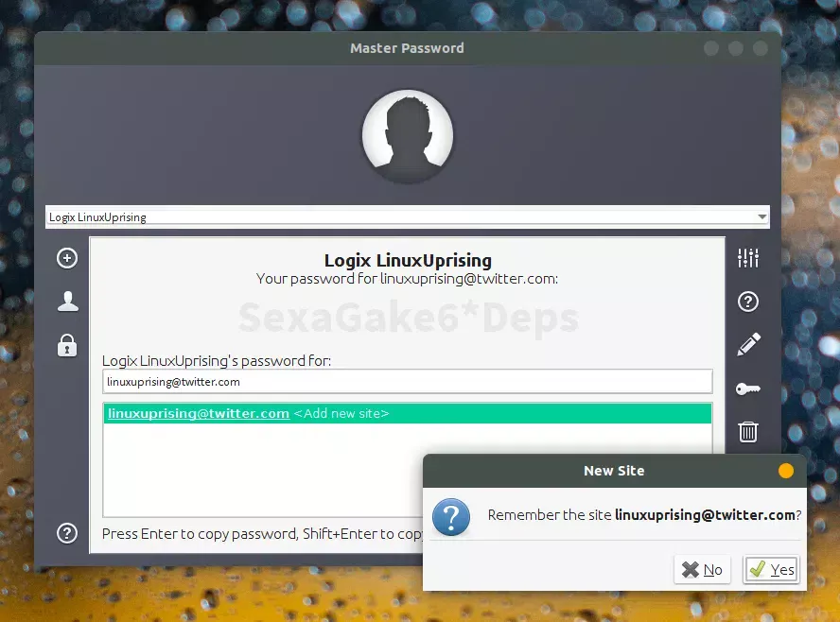Delete the site with the trash icon

(x=747, y=432)
